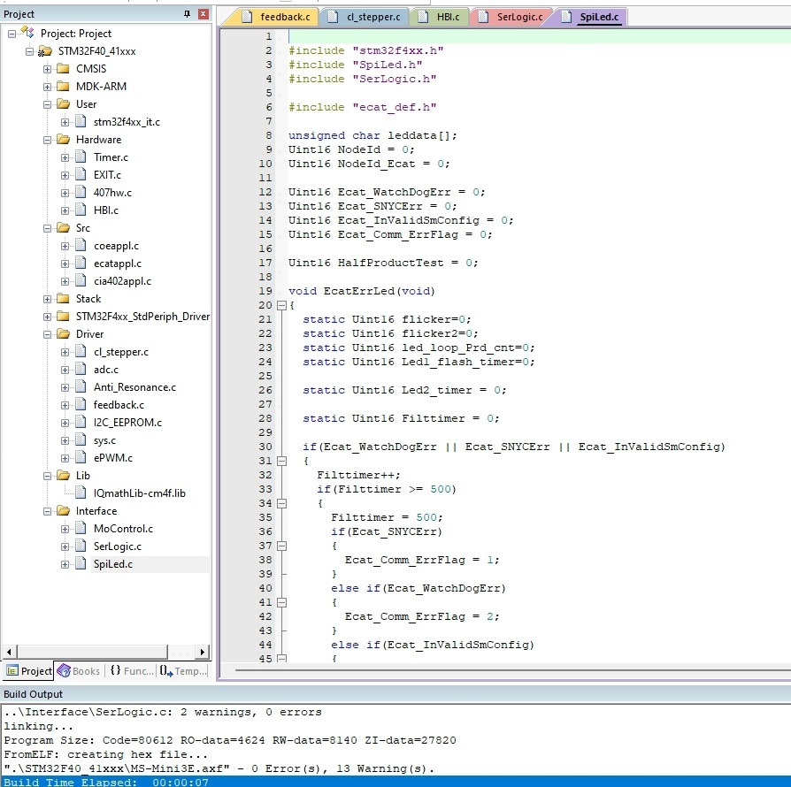This screenshot has height=787, width=791.
Task: Click the CMSIS folder icon
Action: pos(63,69)
